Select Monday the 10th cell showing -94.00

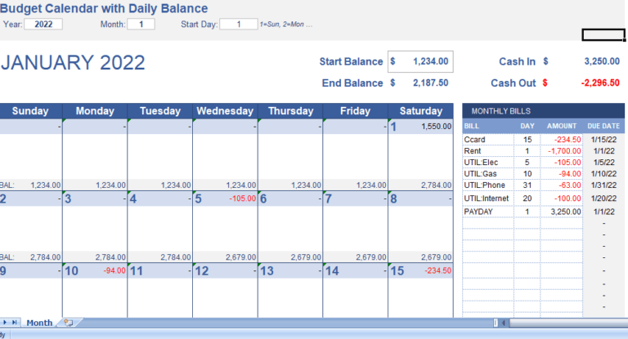tap(95, 271)
